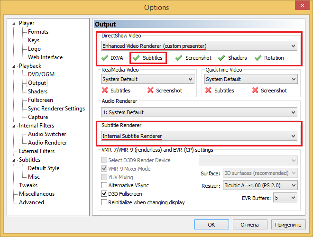
Task: Tick Reinitialize when changing display
Action: (x=104, y=202)
